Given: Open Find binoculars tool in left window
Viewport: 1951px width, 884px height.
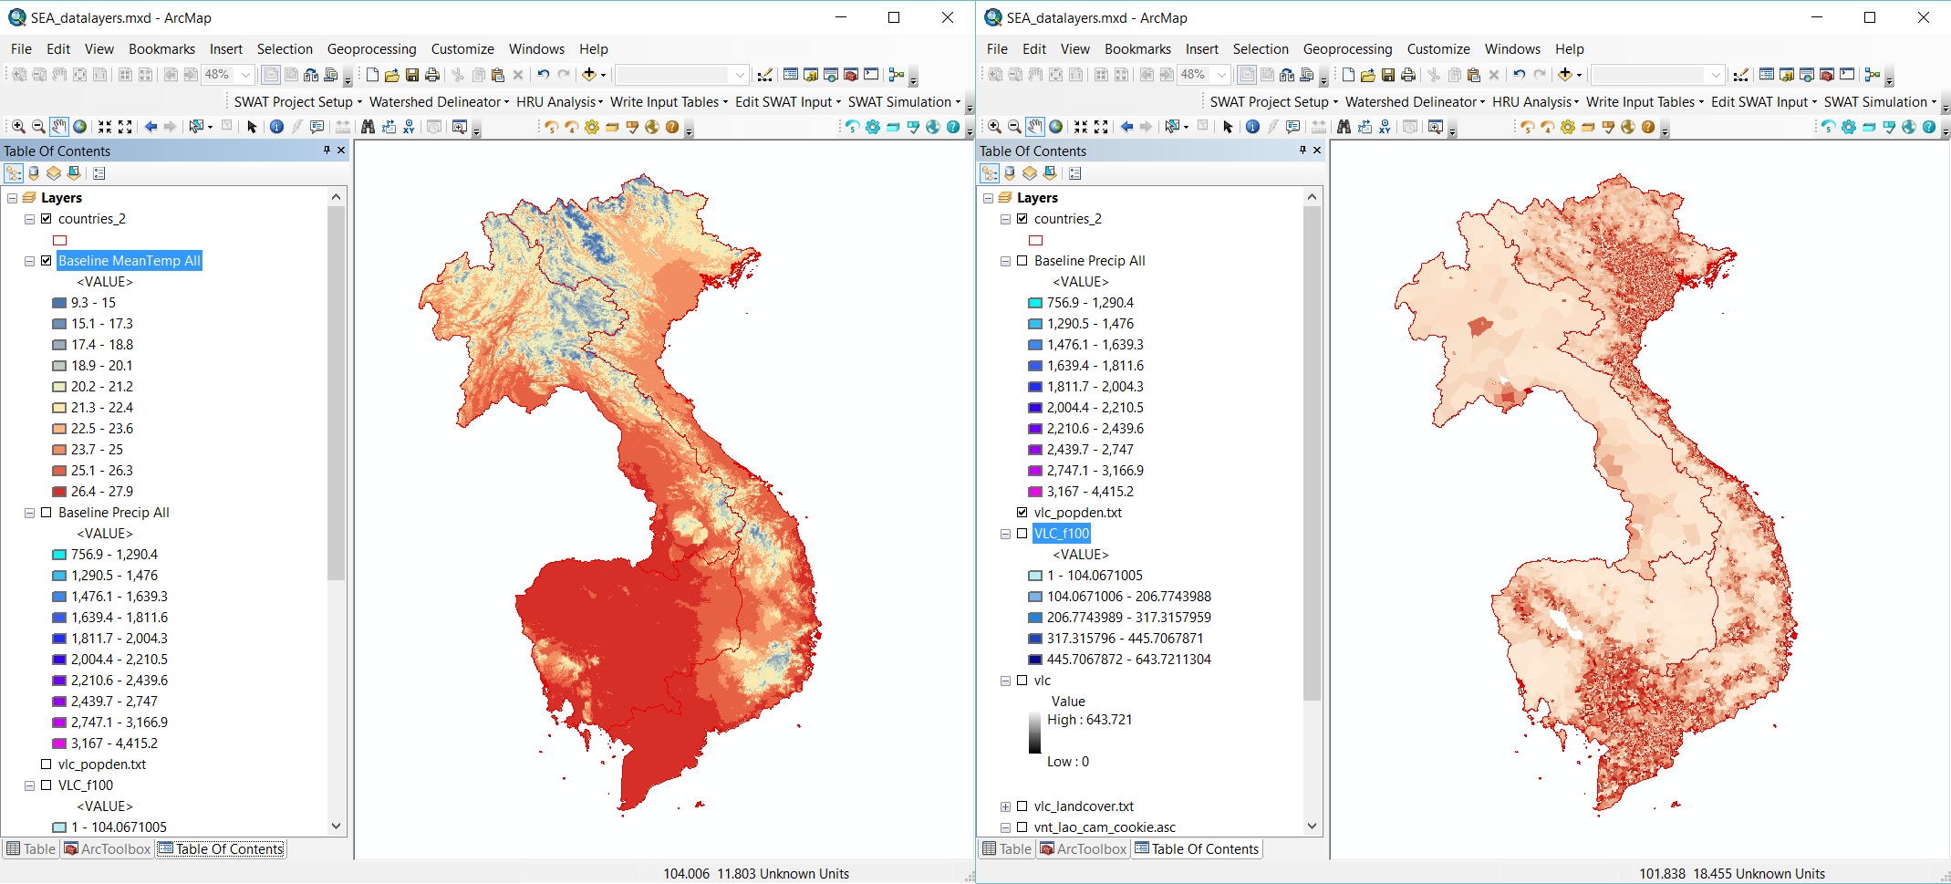Looking at the screenshot, I should pos(368,127).
